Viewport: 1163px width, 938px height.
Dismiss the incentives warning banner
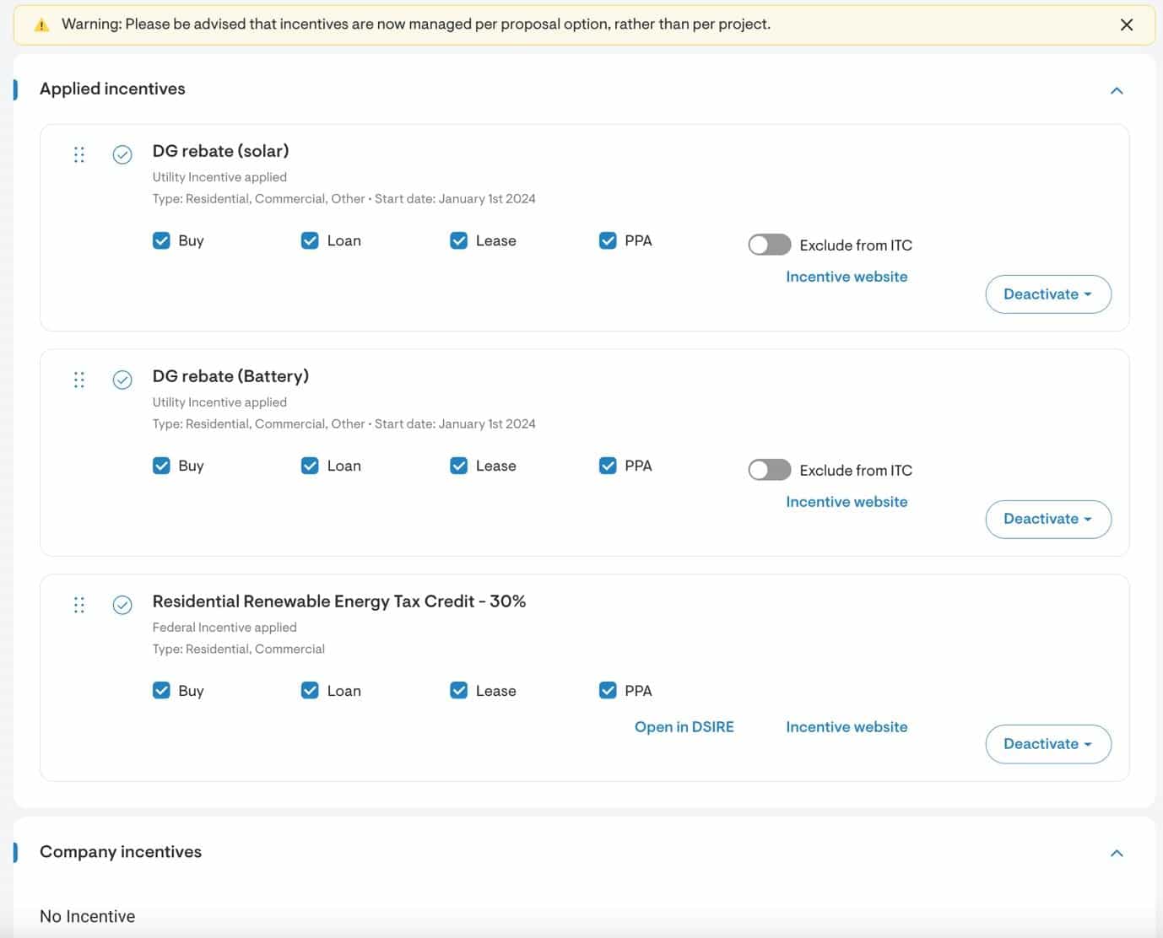click(1126, 24)
